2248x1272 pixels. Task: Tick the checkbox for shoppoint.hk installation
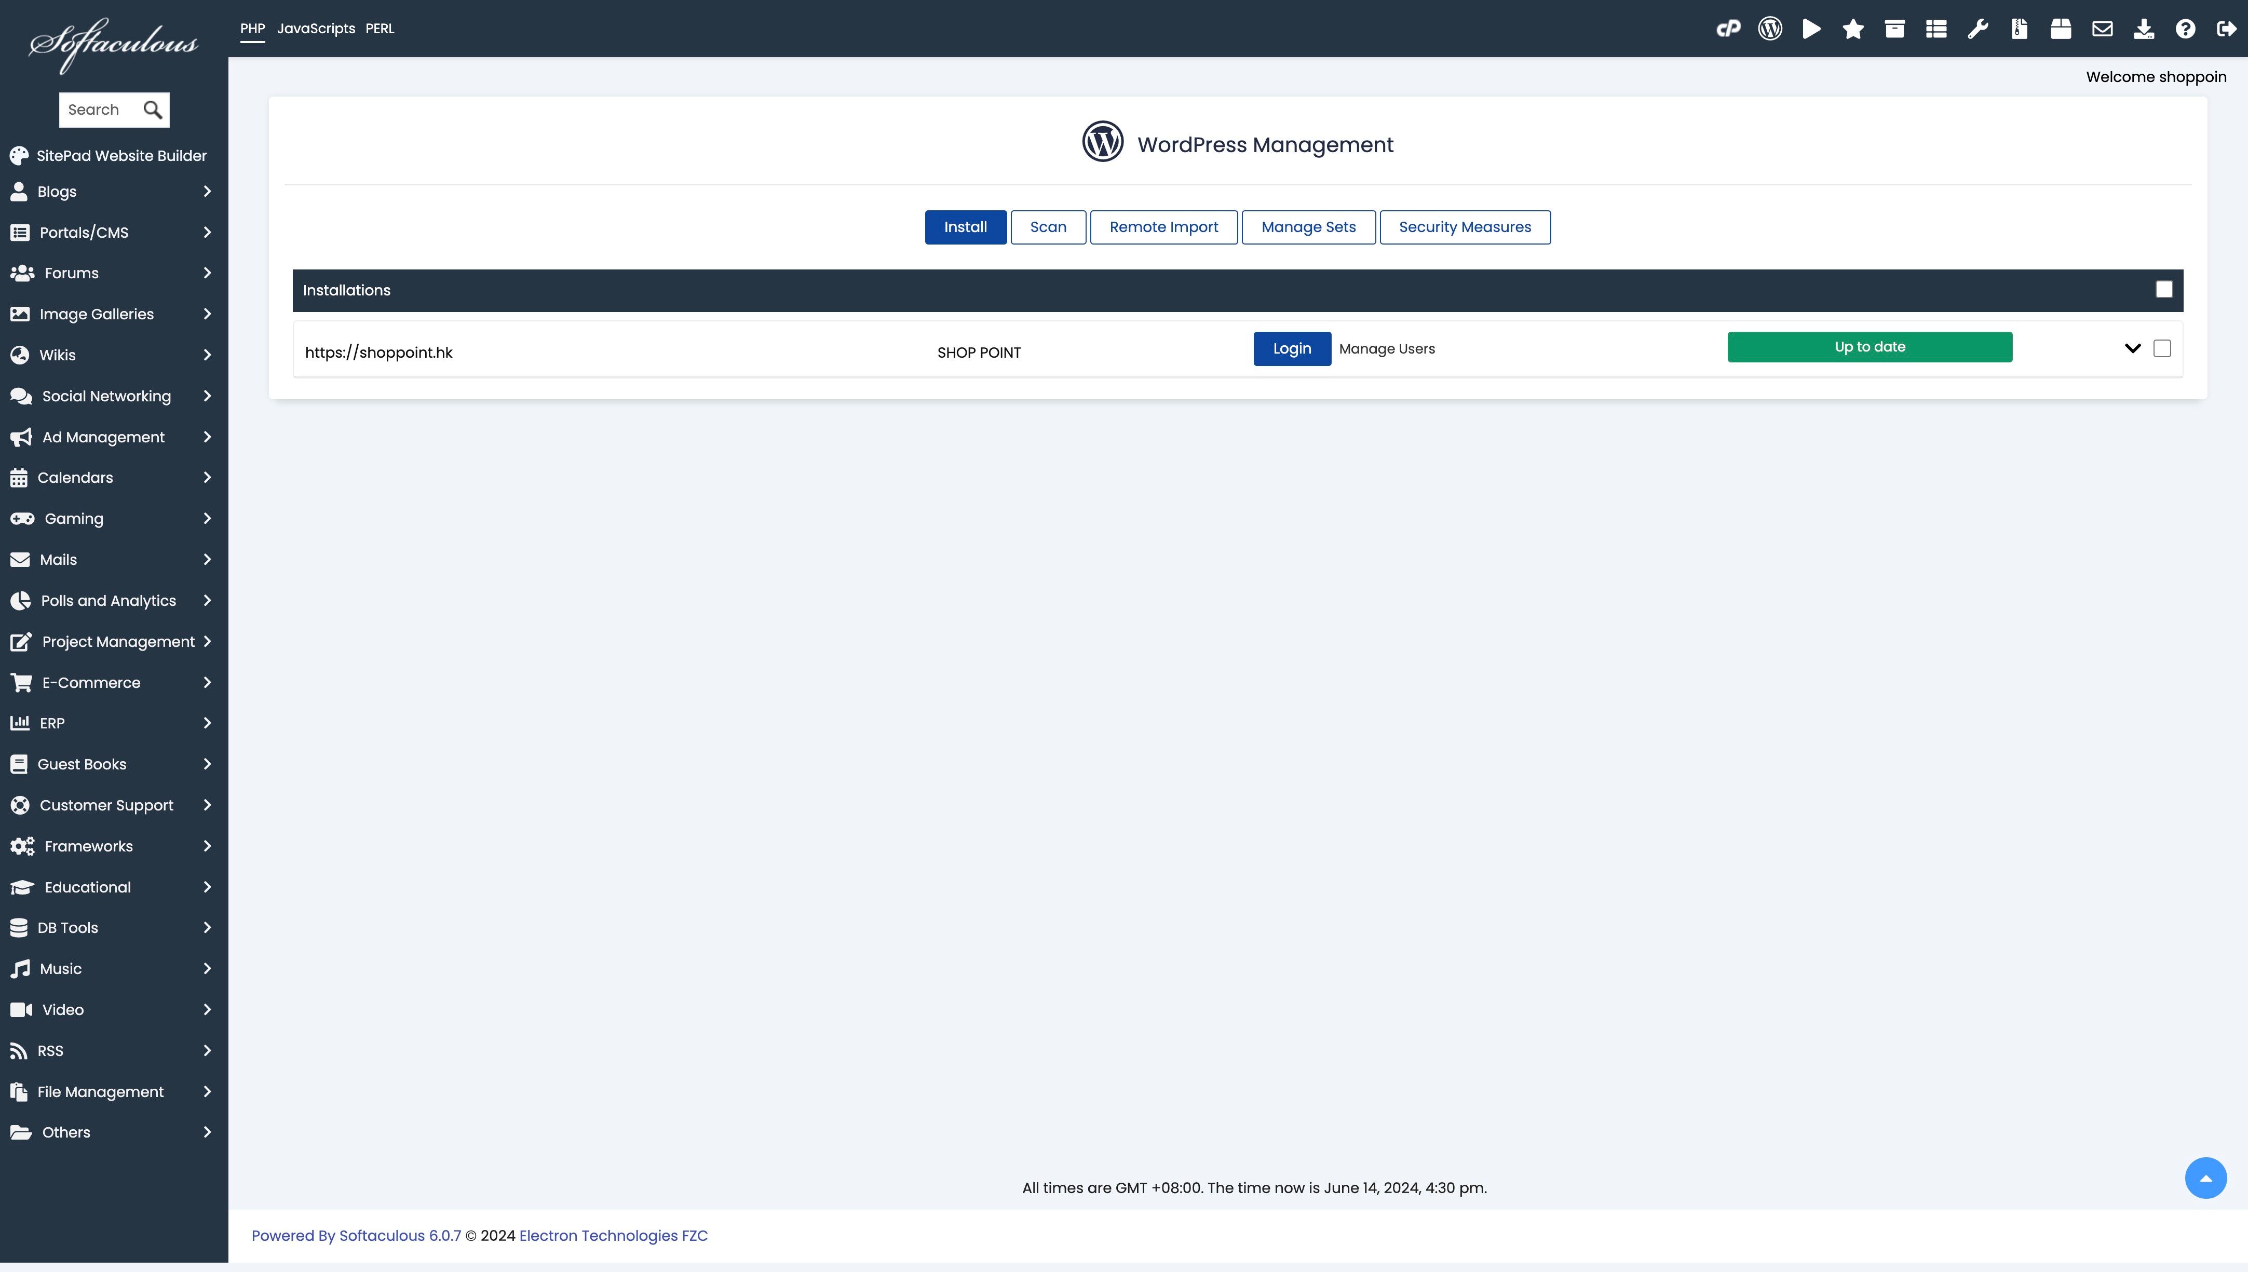(x=2161, y=348)
